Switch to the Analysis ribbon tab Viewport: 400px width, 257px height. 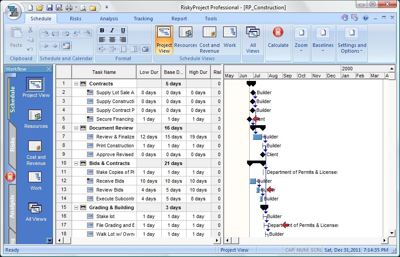tap(109, 19)
